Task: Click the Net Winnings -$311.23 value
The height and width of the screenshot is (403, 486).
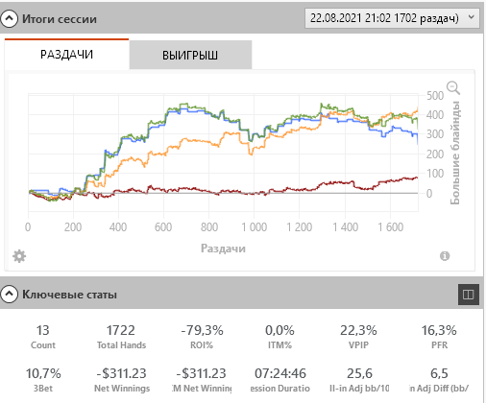Action: [x=122, y=373]
